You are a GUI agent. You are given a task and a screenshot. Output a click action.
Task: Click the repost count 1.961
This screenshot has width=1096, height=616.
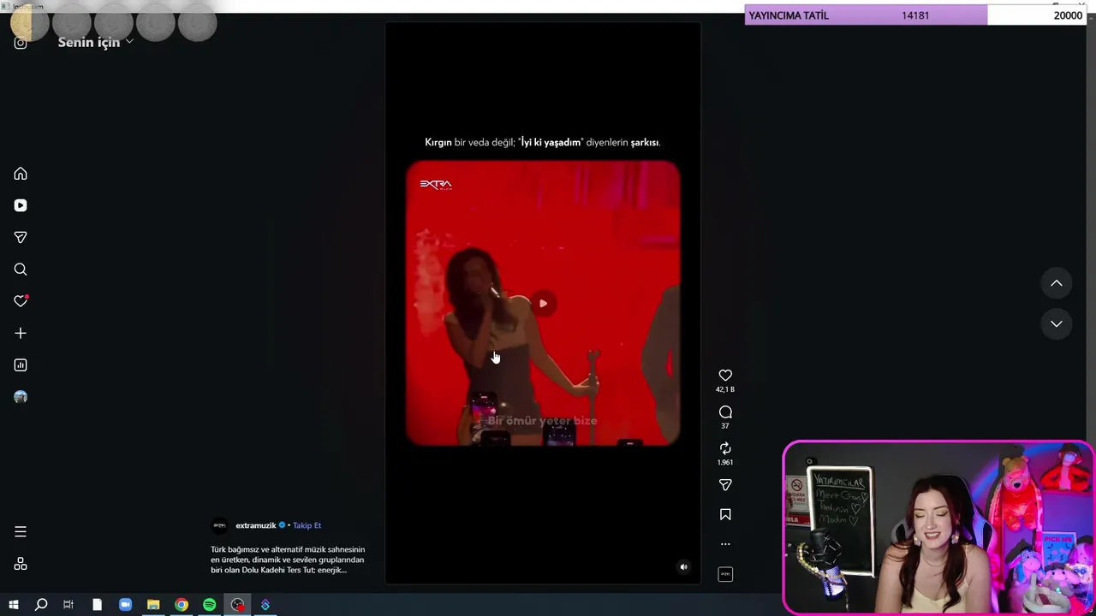pyautogui.click(x=725, y=462)
